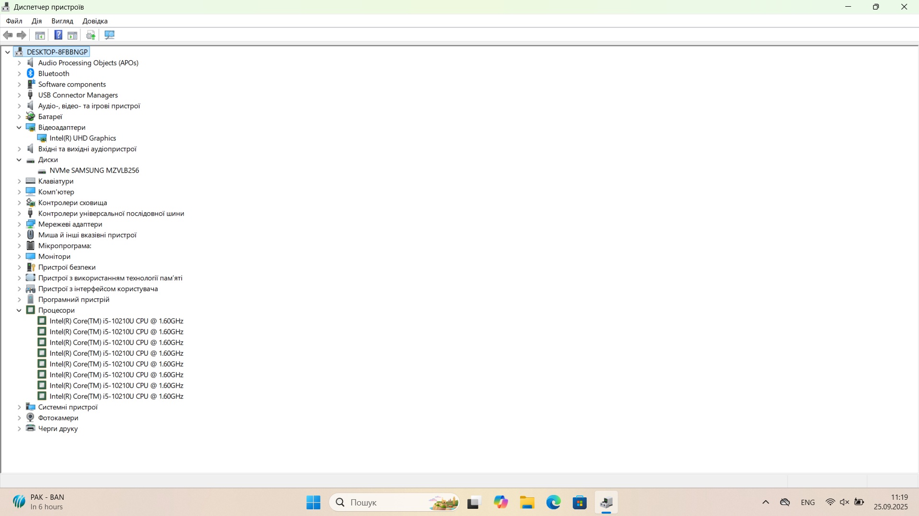Click the Forward arrow in toolbar

click(22, 35)
